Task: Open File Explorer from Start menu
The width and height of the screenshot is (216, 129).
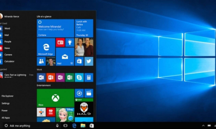Action: click(7, 96)
